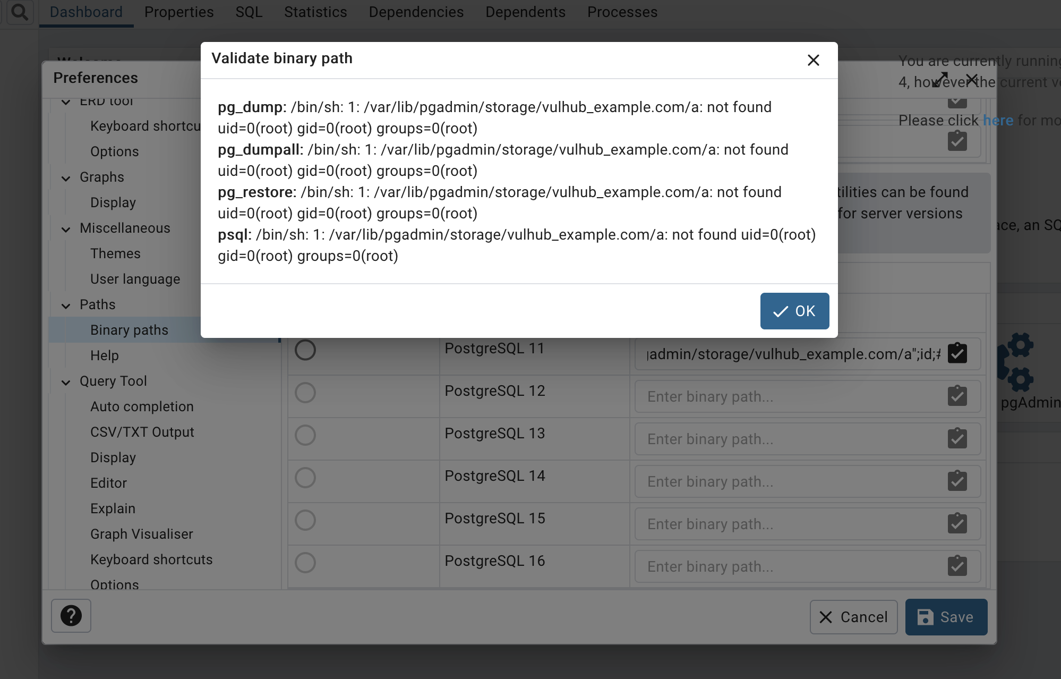The width and height of the screenshot is (1061, 679).
Task: Select the PostgreSQL 12 radio button
Action: pos(305,392)
